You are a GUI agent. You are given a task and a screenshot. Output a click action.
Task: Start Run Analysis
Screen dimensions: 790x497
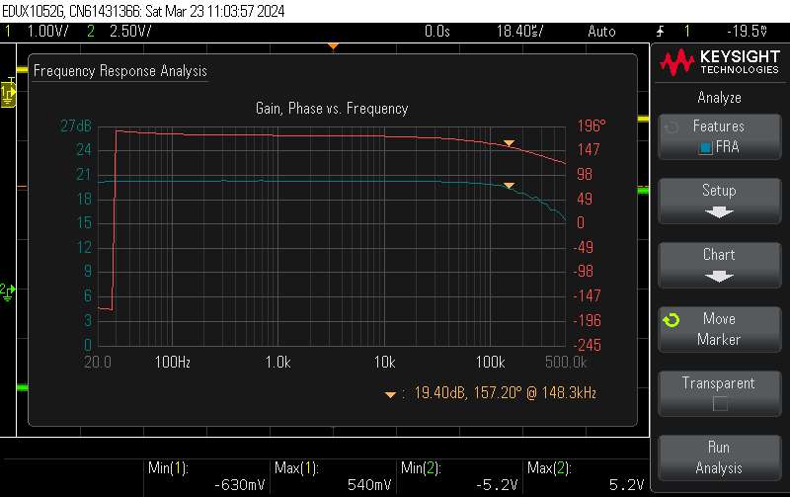[x=720, y=457]
